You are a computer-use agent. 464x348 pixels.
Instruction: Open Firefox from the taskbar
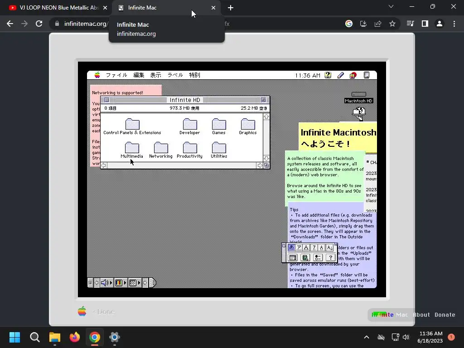click(x=75, y=337)
